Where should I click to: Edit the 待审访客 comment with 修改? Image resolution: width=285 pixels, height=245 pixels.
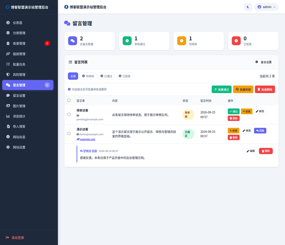click(260, 111)
